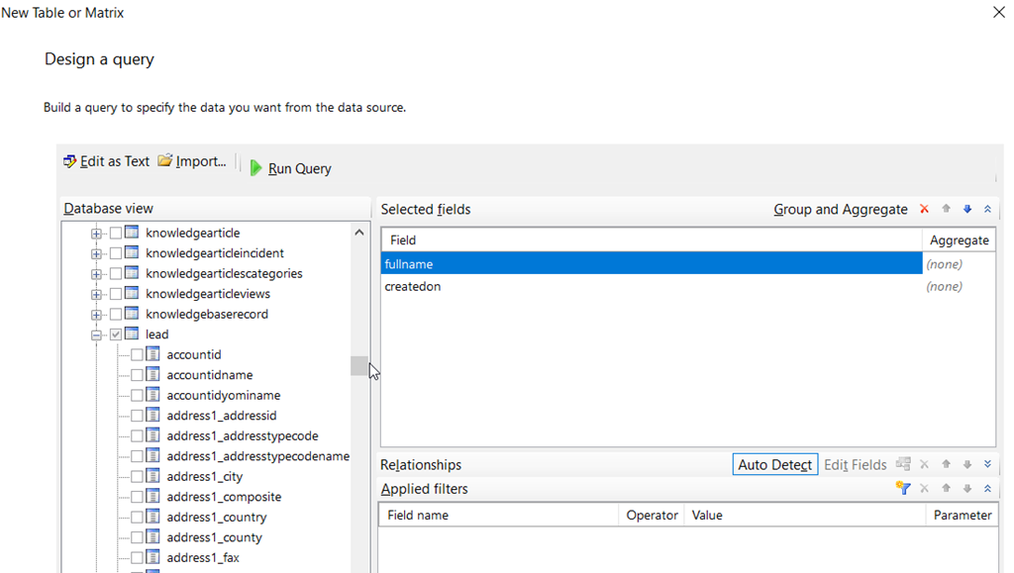Click the Add Relationship icon
Image resolution: width=1014 pixels, height=573 pixels.
[903, 464]
